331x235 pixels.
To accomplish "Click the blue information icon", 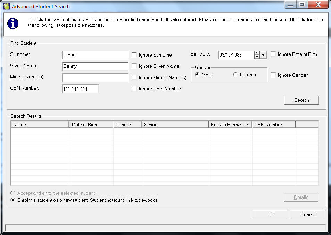I will [13, 23].
